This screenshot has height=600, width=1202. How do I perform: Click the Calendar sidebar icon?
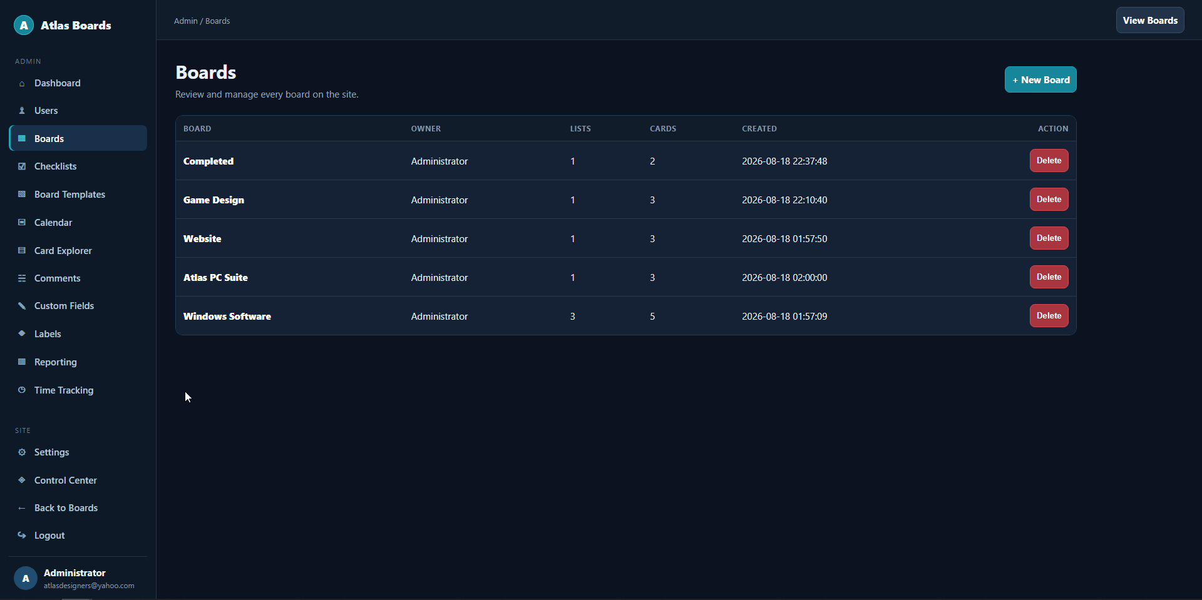(22, 223)
